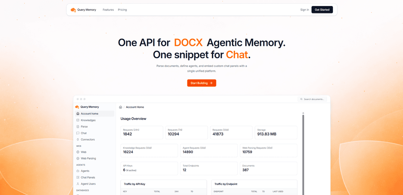Click the Query Memory logo in dashboard sidebar
The image size is (403, 195).
click(87, 107)
